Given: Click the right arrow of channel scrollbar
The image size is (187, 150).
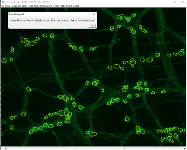Looking at the screenshot, I should click(x=185, y=148).
